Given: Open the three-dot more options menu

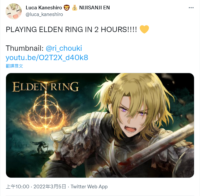Looking at the screenshot, I should point(191,8).
